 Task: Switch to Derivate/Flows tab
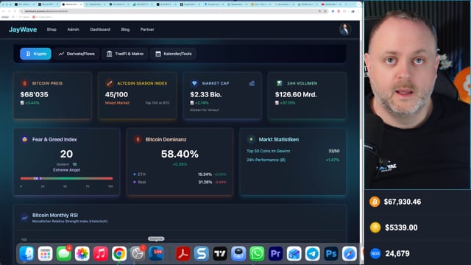click(77, 54)
